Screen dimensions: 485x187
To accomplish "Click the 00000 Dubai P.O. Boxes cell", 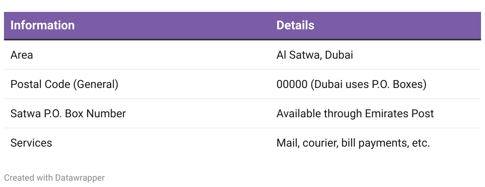I will (x=351, y=84).
